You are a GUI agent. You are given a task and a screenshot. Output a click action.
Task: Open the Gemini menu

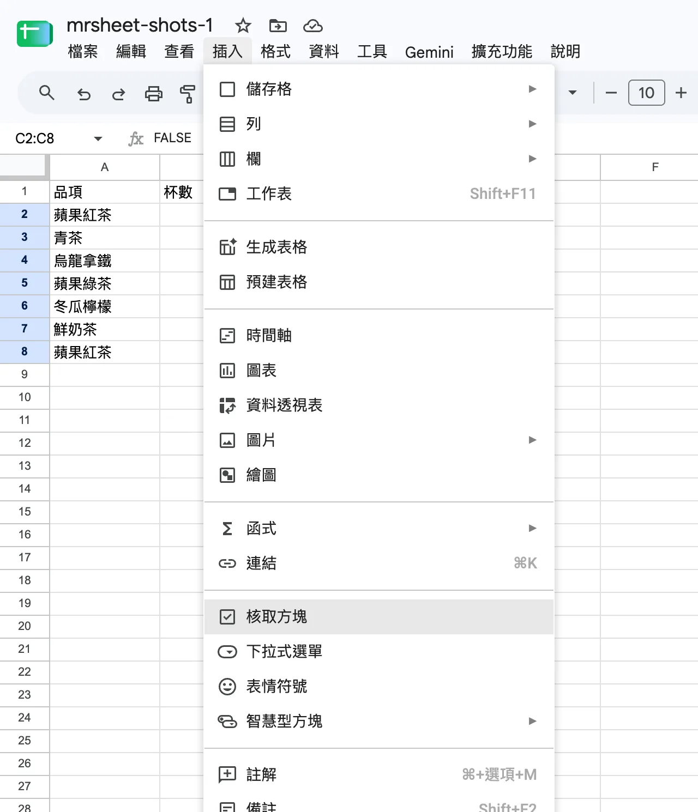coord(429,52)
